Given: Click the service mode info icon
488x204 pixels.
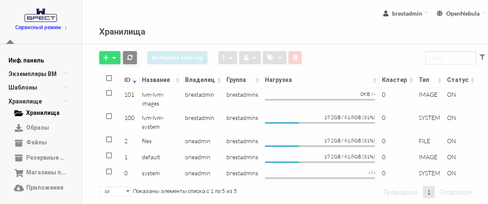Looking at the screenshot, I should (66, 28).
